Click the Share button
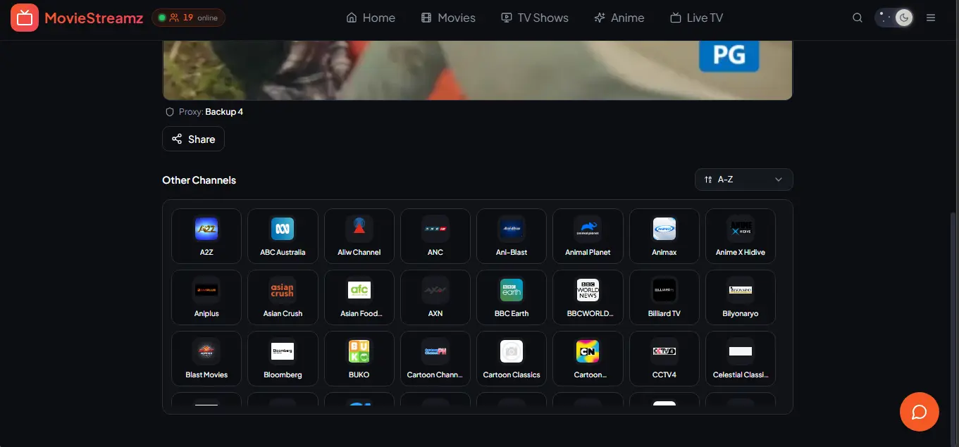Screen dimensions: 959x447 coord(193,139)
